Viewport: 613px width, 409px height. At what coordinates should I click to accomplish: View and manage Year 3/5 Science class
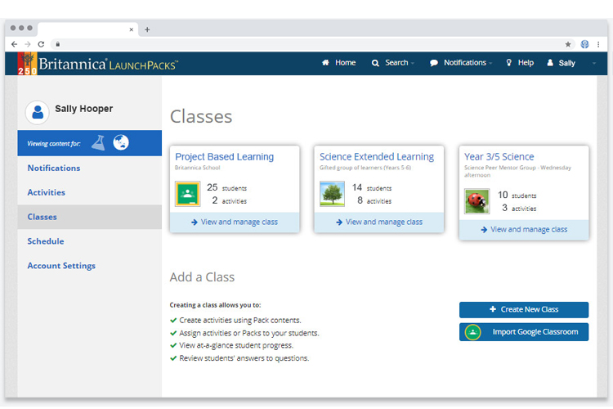click(x=524, y=229)
